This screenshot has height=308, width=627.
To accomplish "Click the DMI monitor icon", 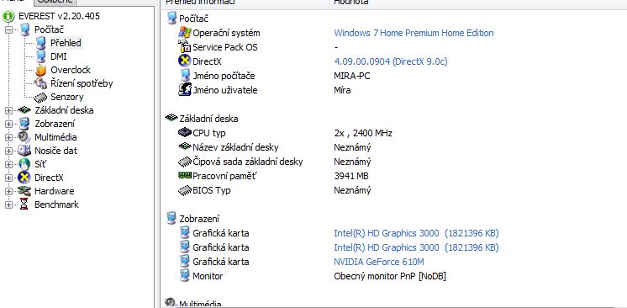I will click(x=41, y=56).
